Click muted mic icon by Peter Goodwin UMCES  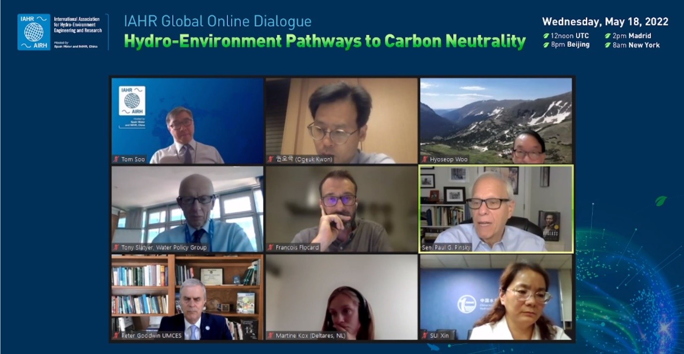tap(116, 336)
